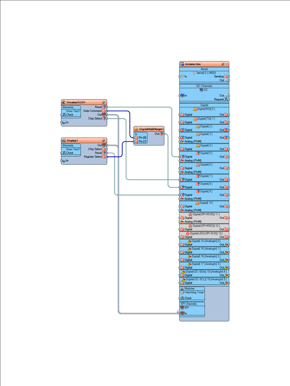Click the I2C channel icon
290x386 pixels.
click(201, 90)
